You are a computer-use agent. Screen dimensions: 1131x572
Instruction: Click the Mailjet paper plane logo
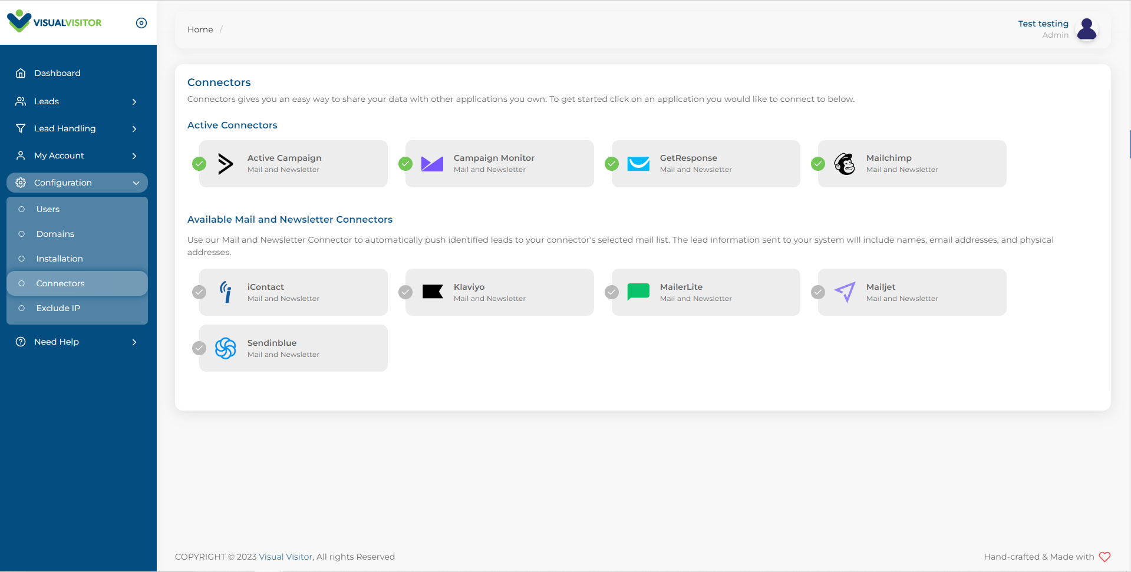point(845,292)
